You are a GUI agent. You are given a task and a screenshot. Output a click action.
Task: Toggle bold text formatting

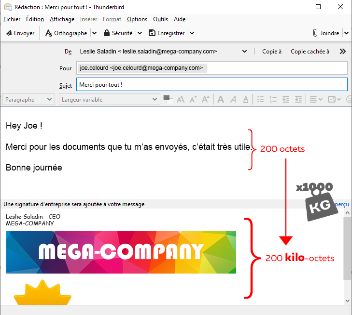pos(221,99)
